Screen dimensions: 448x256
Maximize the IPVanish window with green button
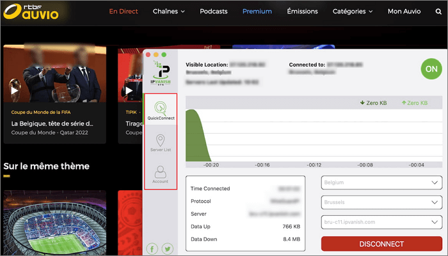coord(164,54)
